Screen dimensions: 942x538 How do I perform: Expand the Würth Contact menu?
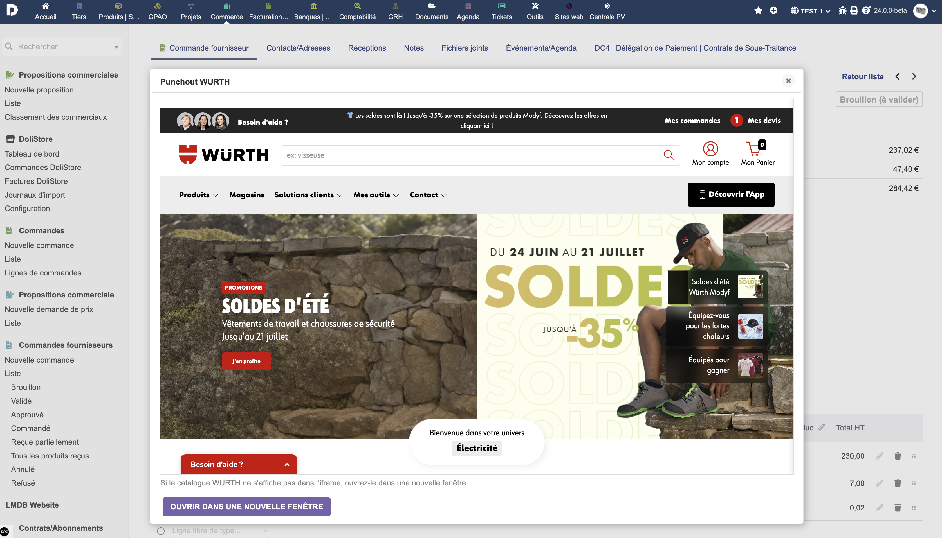(428, 195)
